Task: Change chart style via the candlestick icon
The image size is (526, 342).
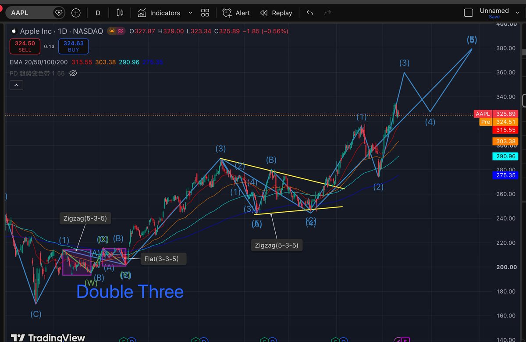Action: pyautogui.click(x=120, y=13)
